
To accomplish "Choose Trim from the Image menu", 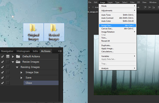I will (118, 38).
